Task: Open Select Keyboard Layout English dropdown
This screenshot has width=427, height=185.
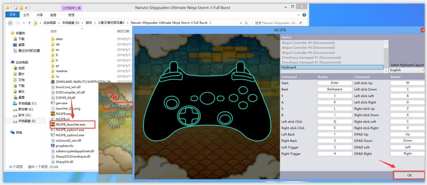Action: click(x=407, y=70)
